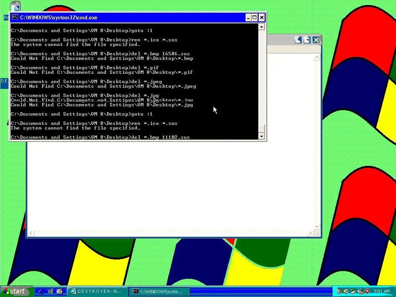Click inside the Notepad blank text area
Screen dimensions: 396x297
point(171,186)
